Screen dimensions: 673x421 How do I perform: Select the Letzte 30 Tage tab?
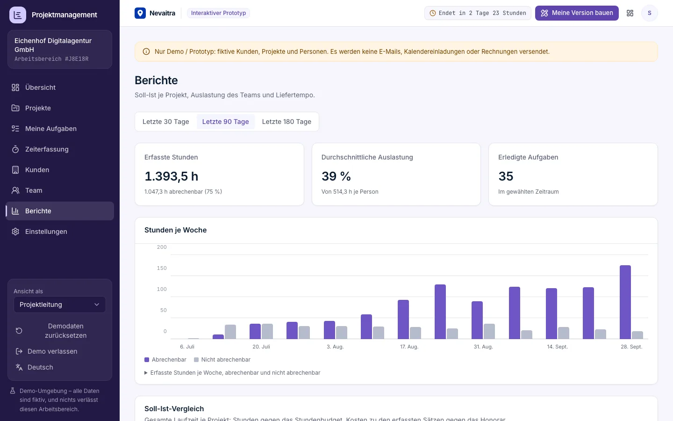point(166,122)
